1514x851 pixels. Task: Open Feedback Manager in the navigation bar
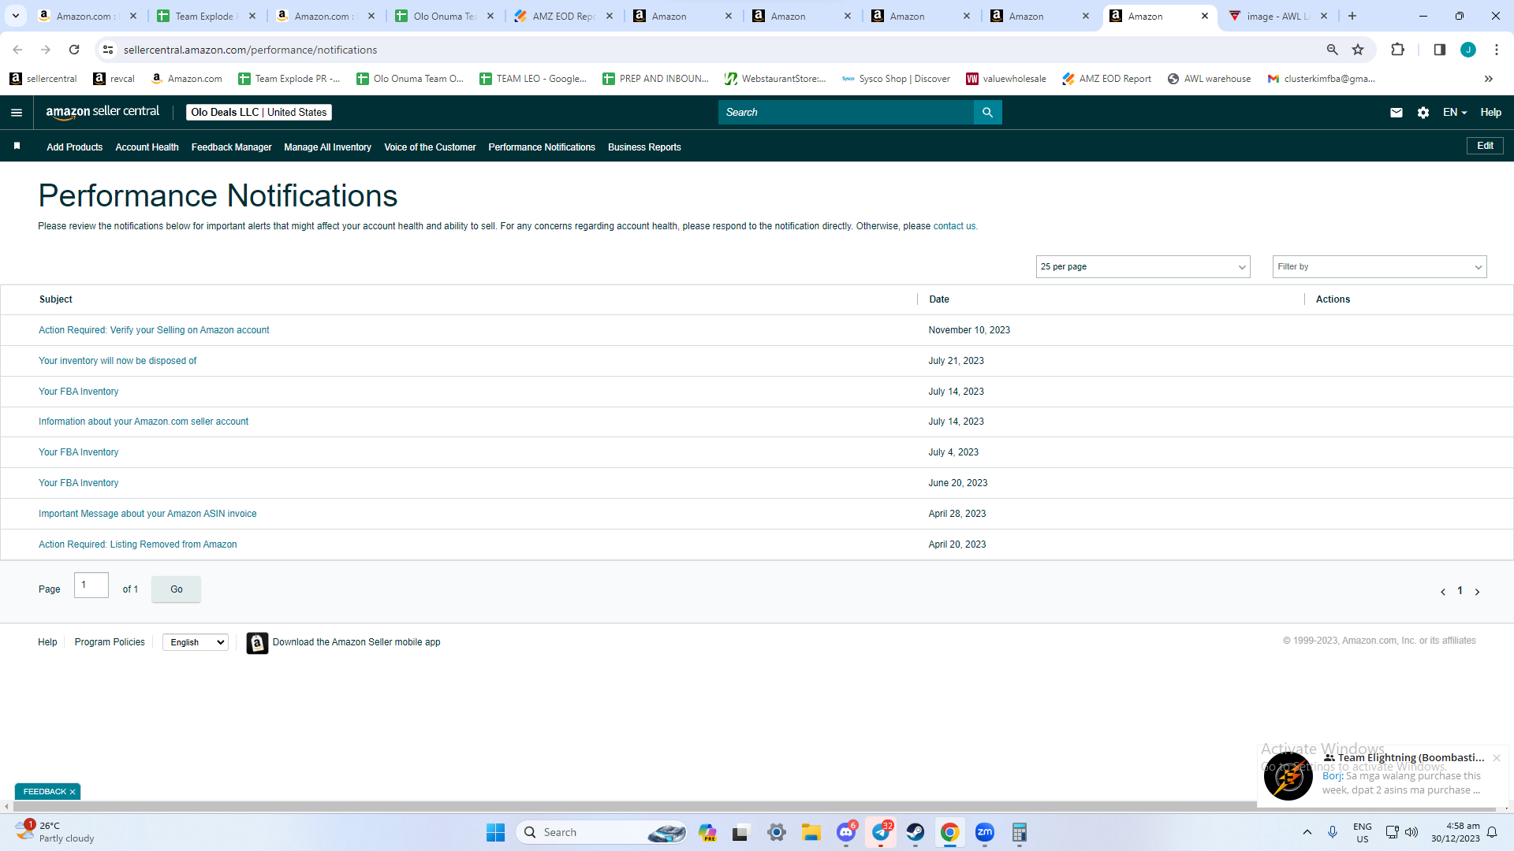[x=231, y=147]
